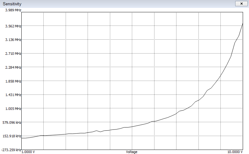Select the 1.858 MHz axis label

13,81
